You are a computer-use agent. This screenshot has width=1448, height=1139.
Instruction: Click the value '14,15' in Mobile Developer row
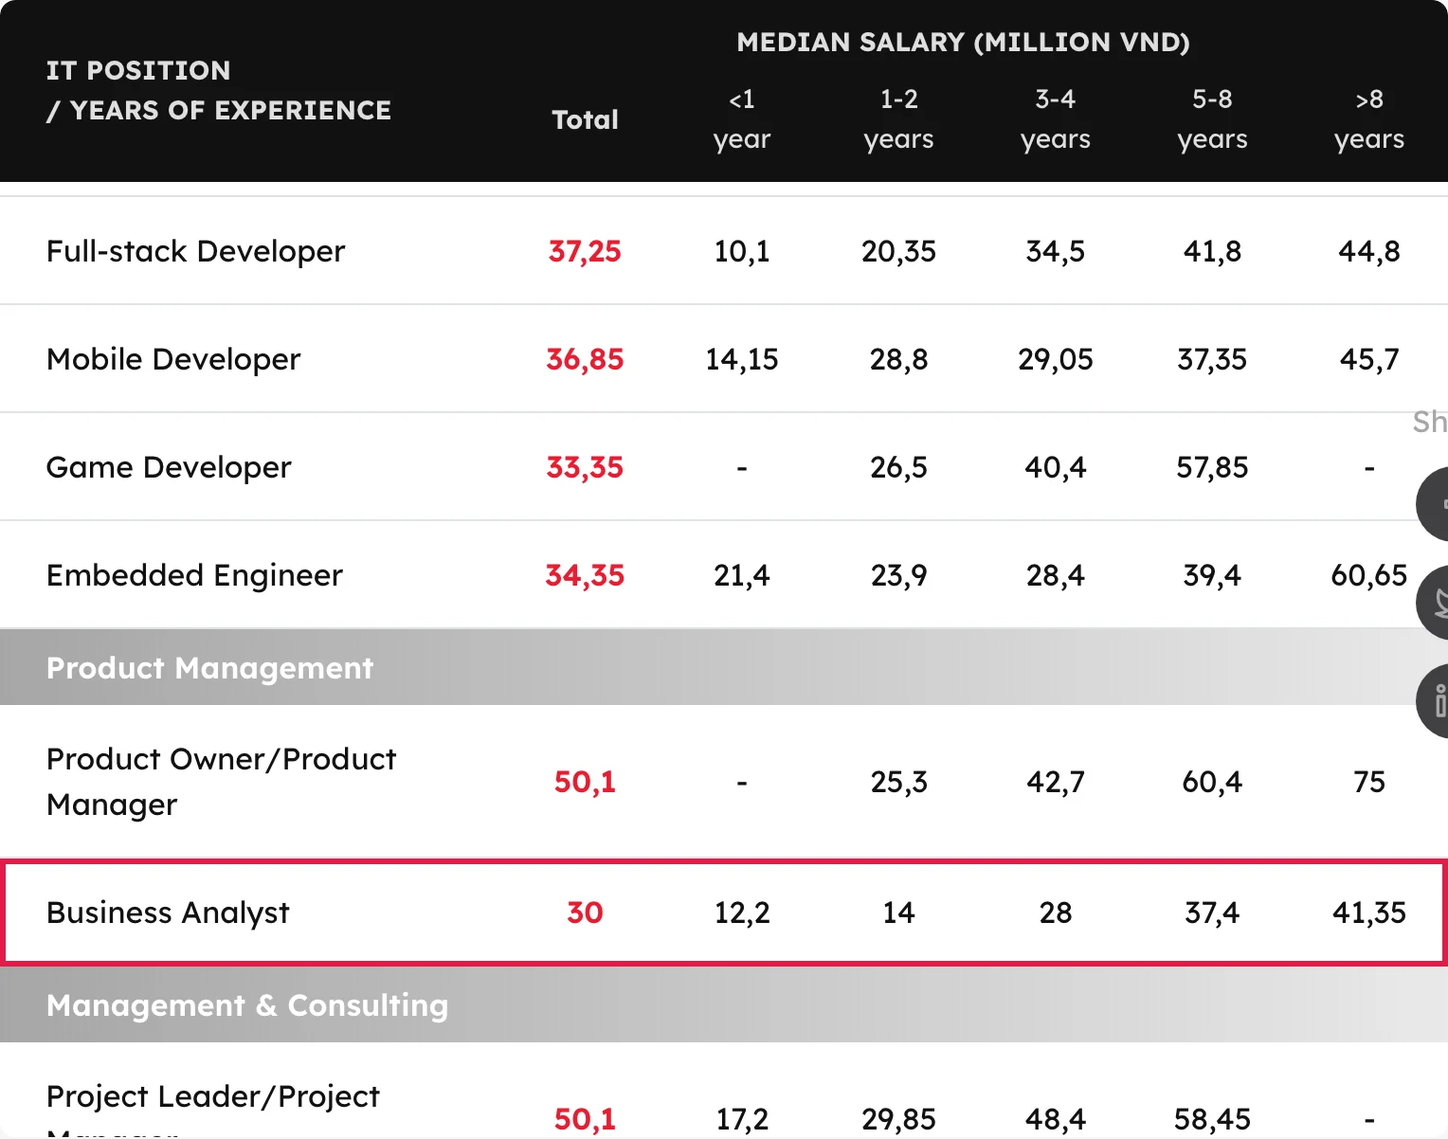pyautogui.click(x=742, y=359)
